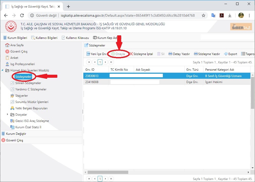Click Sözleşme İptal

click(x=141, y=54)
